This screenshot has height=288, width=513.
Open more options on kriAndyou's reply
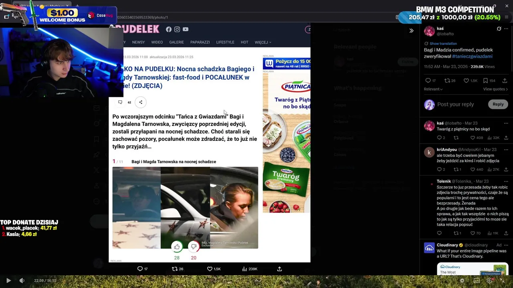[x=507, y=150]
